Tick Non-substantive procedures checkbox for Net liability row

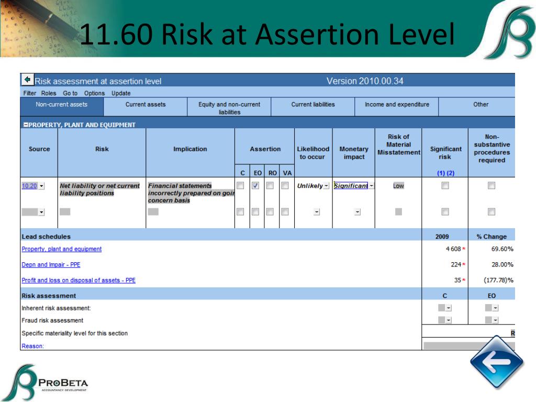(x=491, y=185)
